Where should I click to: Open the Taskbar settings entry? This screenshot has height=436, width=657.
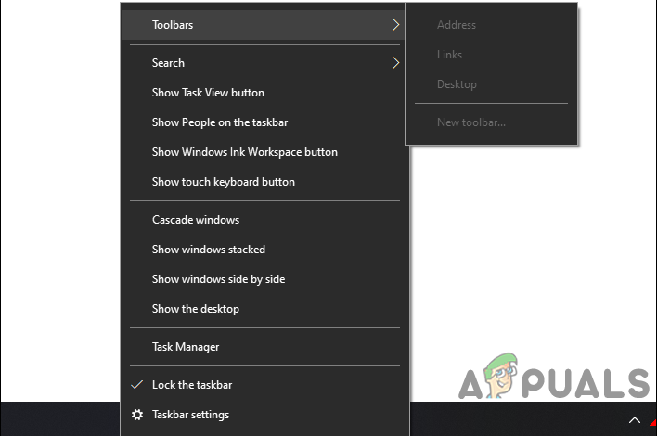point(190,415)
